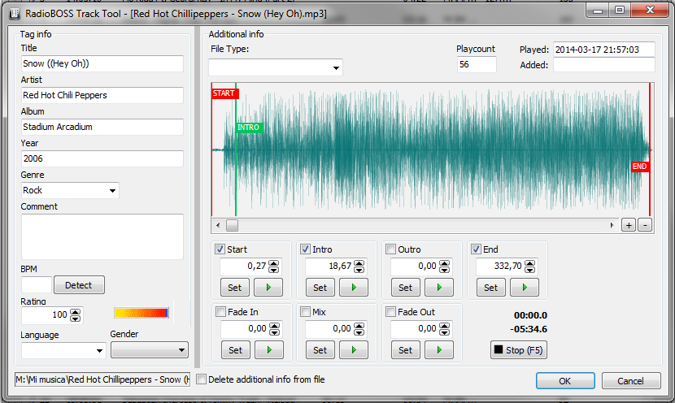Preview the Fade Out point
The height and width of the screenshot is (403, 675).
tap(438, 350)
